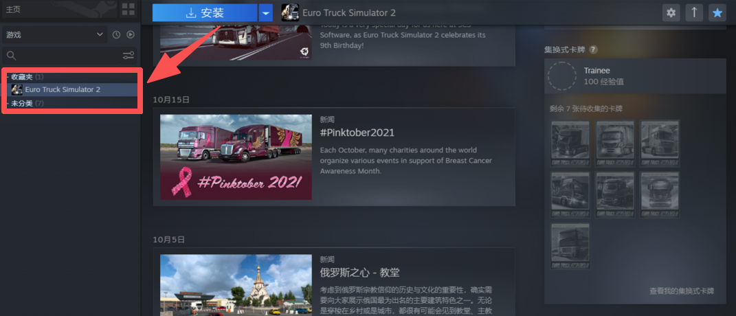
Task: Click the recent activity clock icon
Action: [116, 35]
